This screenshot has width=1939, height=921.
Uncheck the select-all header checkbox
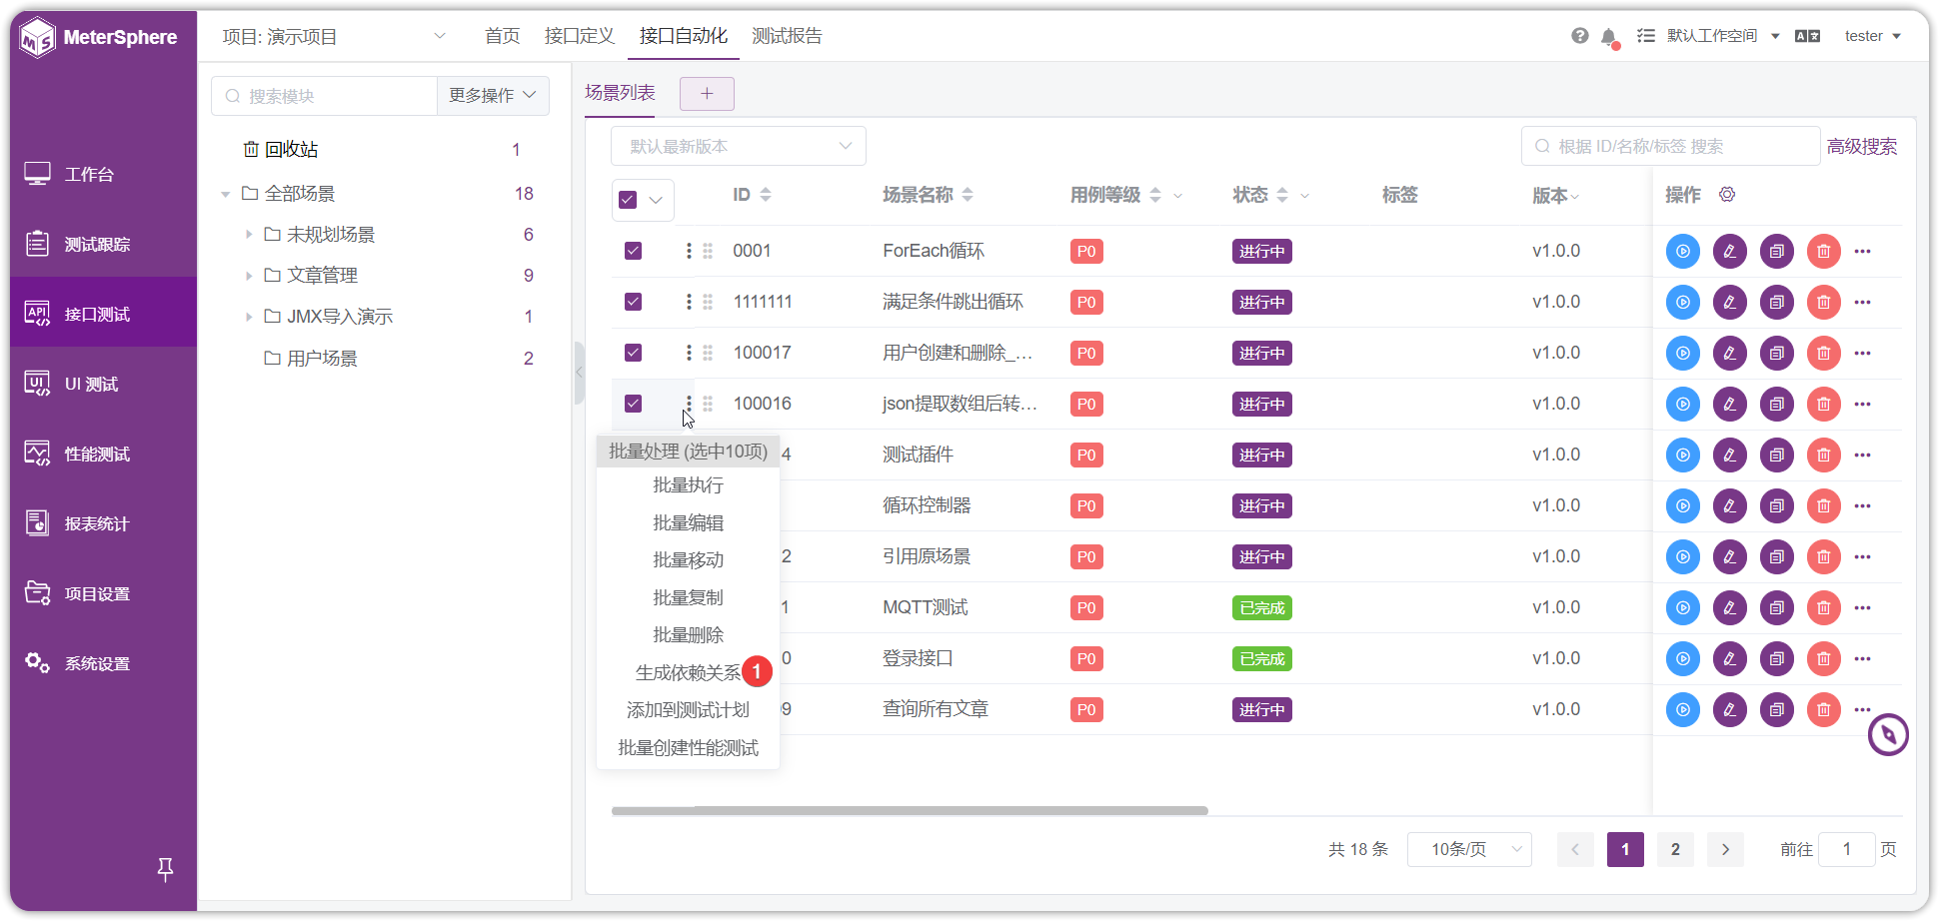pos(628,200)
